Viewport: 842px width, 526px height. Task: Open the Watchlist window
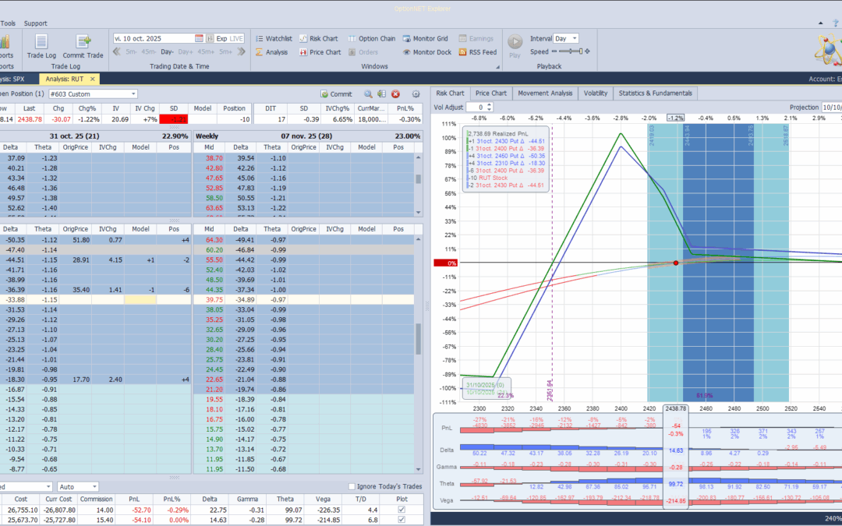pyautogui.click(x=274, y=39)
